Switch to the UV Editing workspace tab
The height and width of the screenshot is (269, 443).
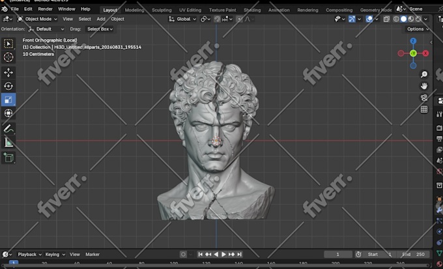click(190, 10)
